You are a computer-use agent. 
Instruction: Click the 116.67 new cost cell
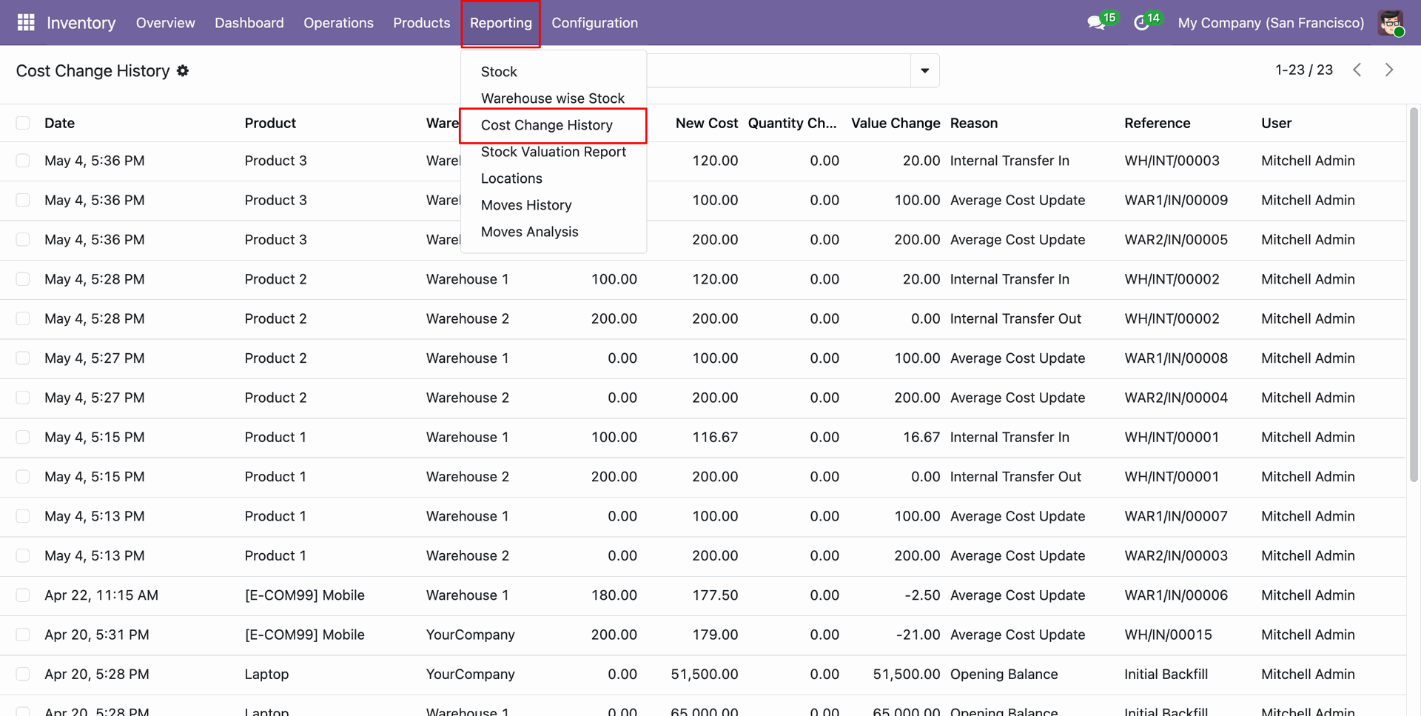click(714, 438)
